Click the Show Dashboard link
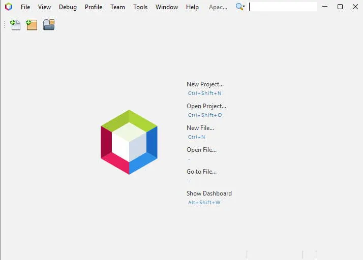The width and height of the screenshot is (363, 260). 209,193
